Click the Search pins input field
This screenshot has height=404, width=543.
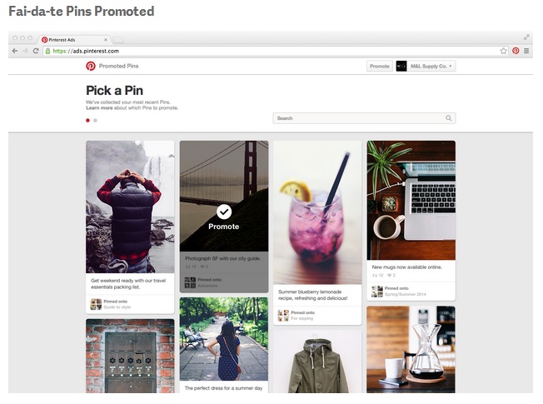(364, 118)
